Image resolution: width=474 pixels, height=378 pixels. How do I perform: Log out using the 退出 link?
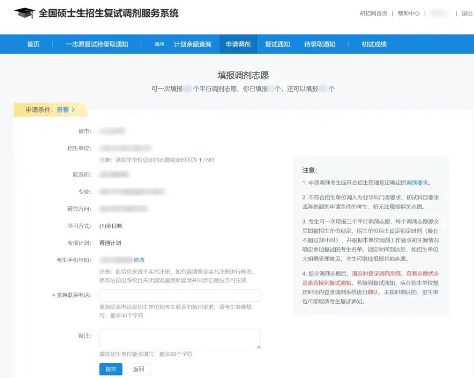click(x=467, y=14)
